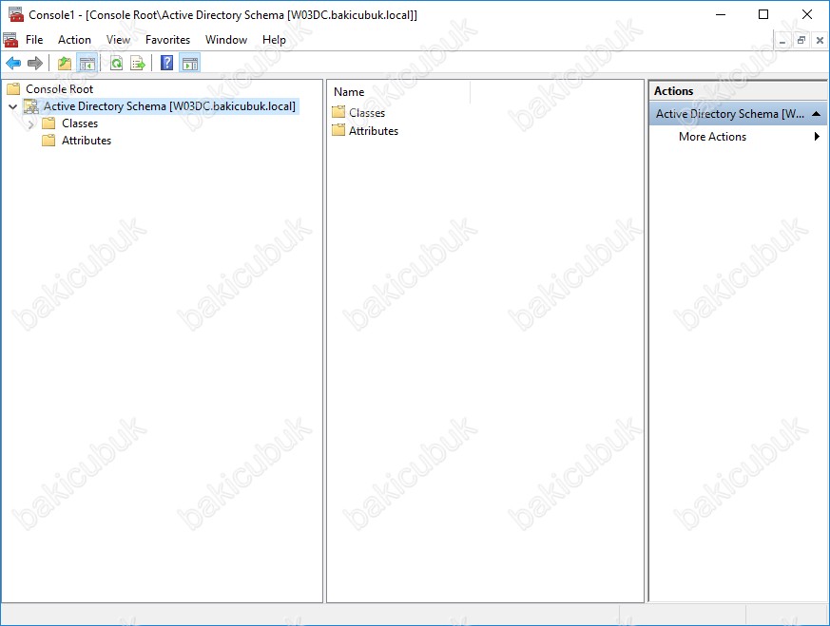Click Attributes folder icon in the tree
Viewport: 830px width, 626px height.
click(x=48, y=140)
